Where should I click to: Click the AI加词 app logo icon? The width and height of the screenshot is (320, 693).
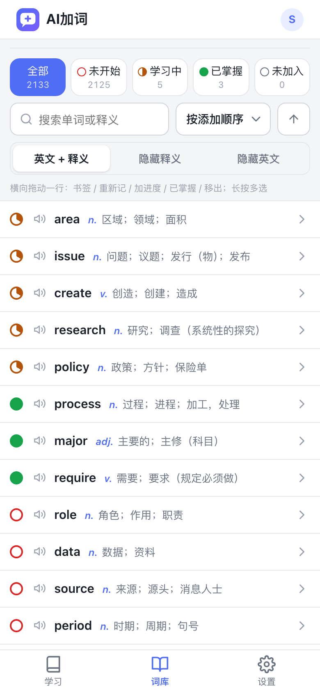tap(28, 19)
